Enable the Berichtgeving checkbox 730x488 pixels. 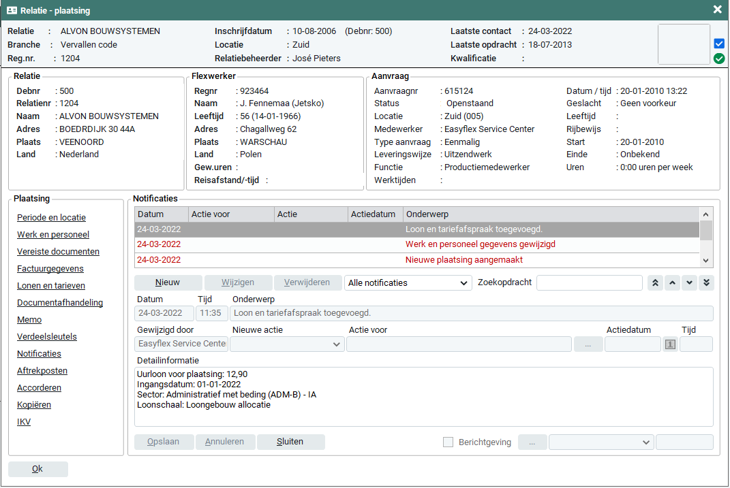[448, 442]
